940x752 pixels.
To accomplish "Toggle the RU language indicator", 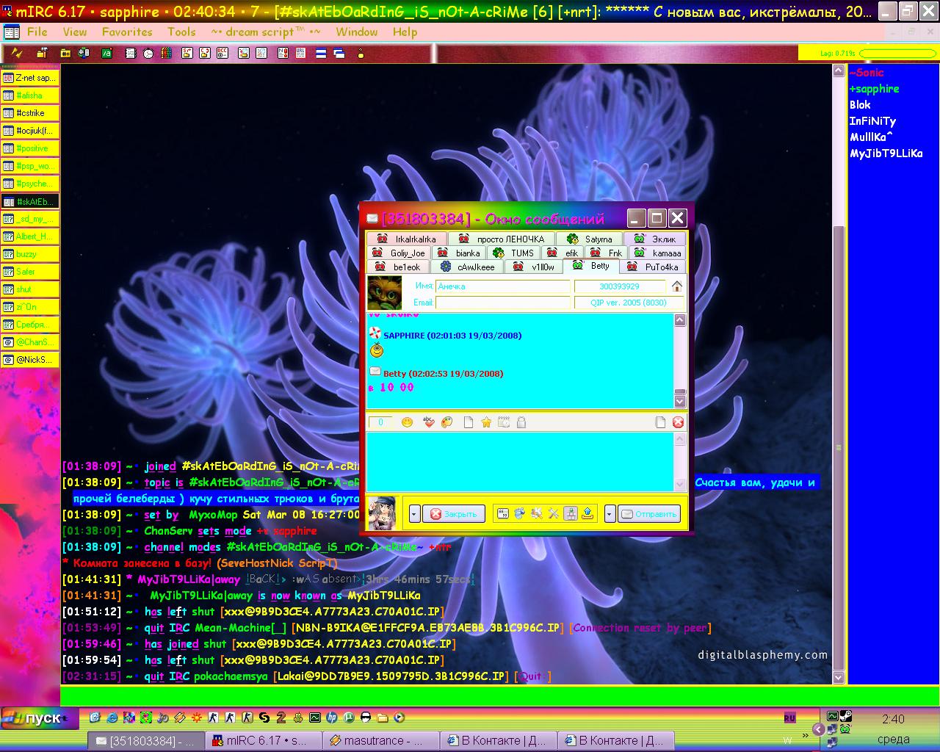I will click(x=789, y=717).
